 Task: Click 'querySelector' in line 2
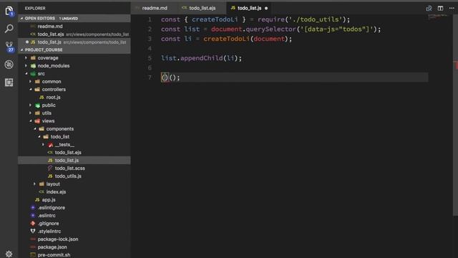coord(271,29)
